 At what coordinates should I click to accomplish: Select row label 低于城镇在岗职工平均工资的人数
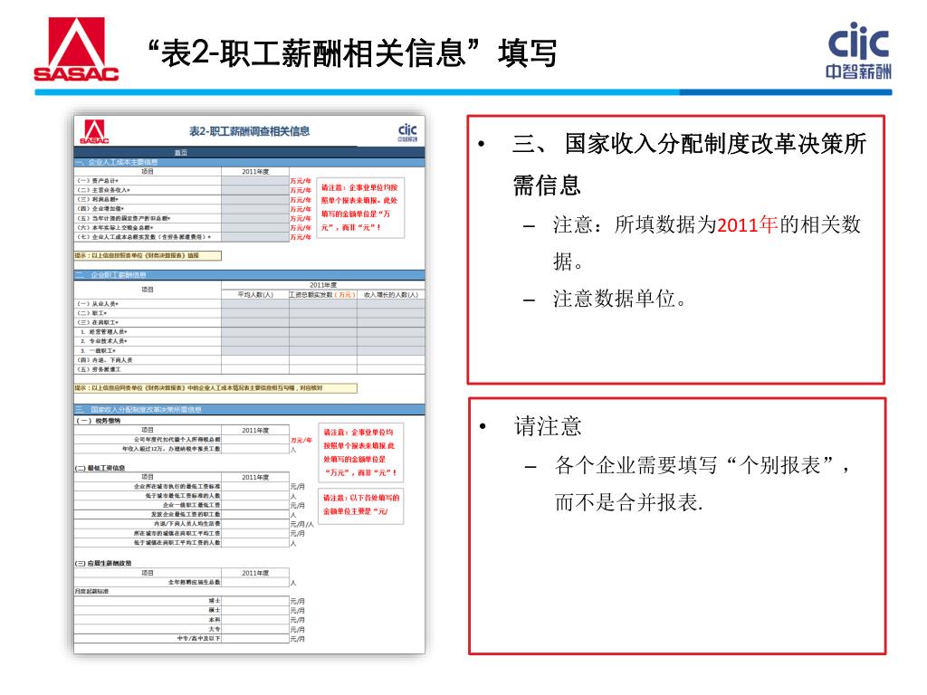point(177,543)
